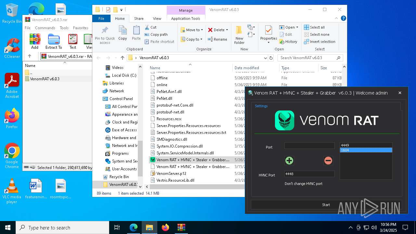Screen dimensions: 416x234
Task: Select port 4449 in the list
Action: [366, 145]
